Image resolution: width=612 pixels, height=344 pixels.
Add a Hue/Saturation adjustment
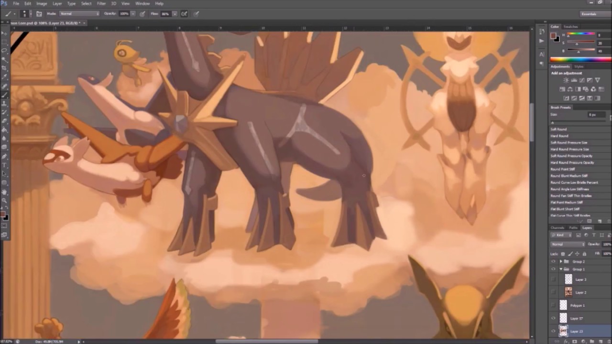pos(562,89)
